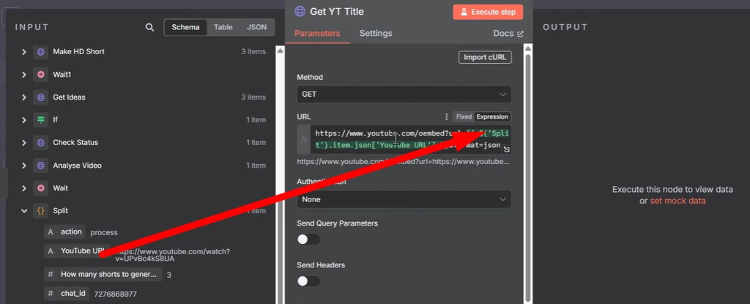Screen dimensions: 750x304
Task: Click the Wait1 node icon
Action: 41,75
